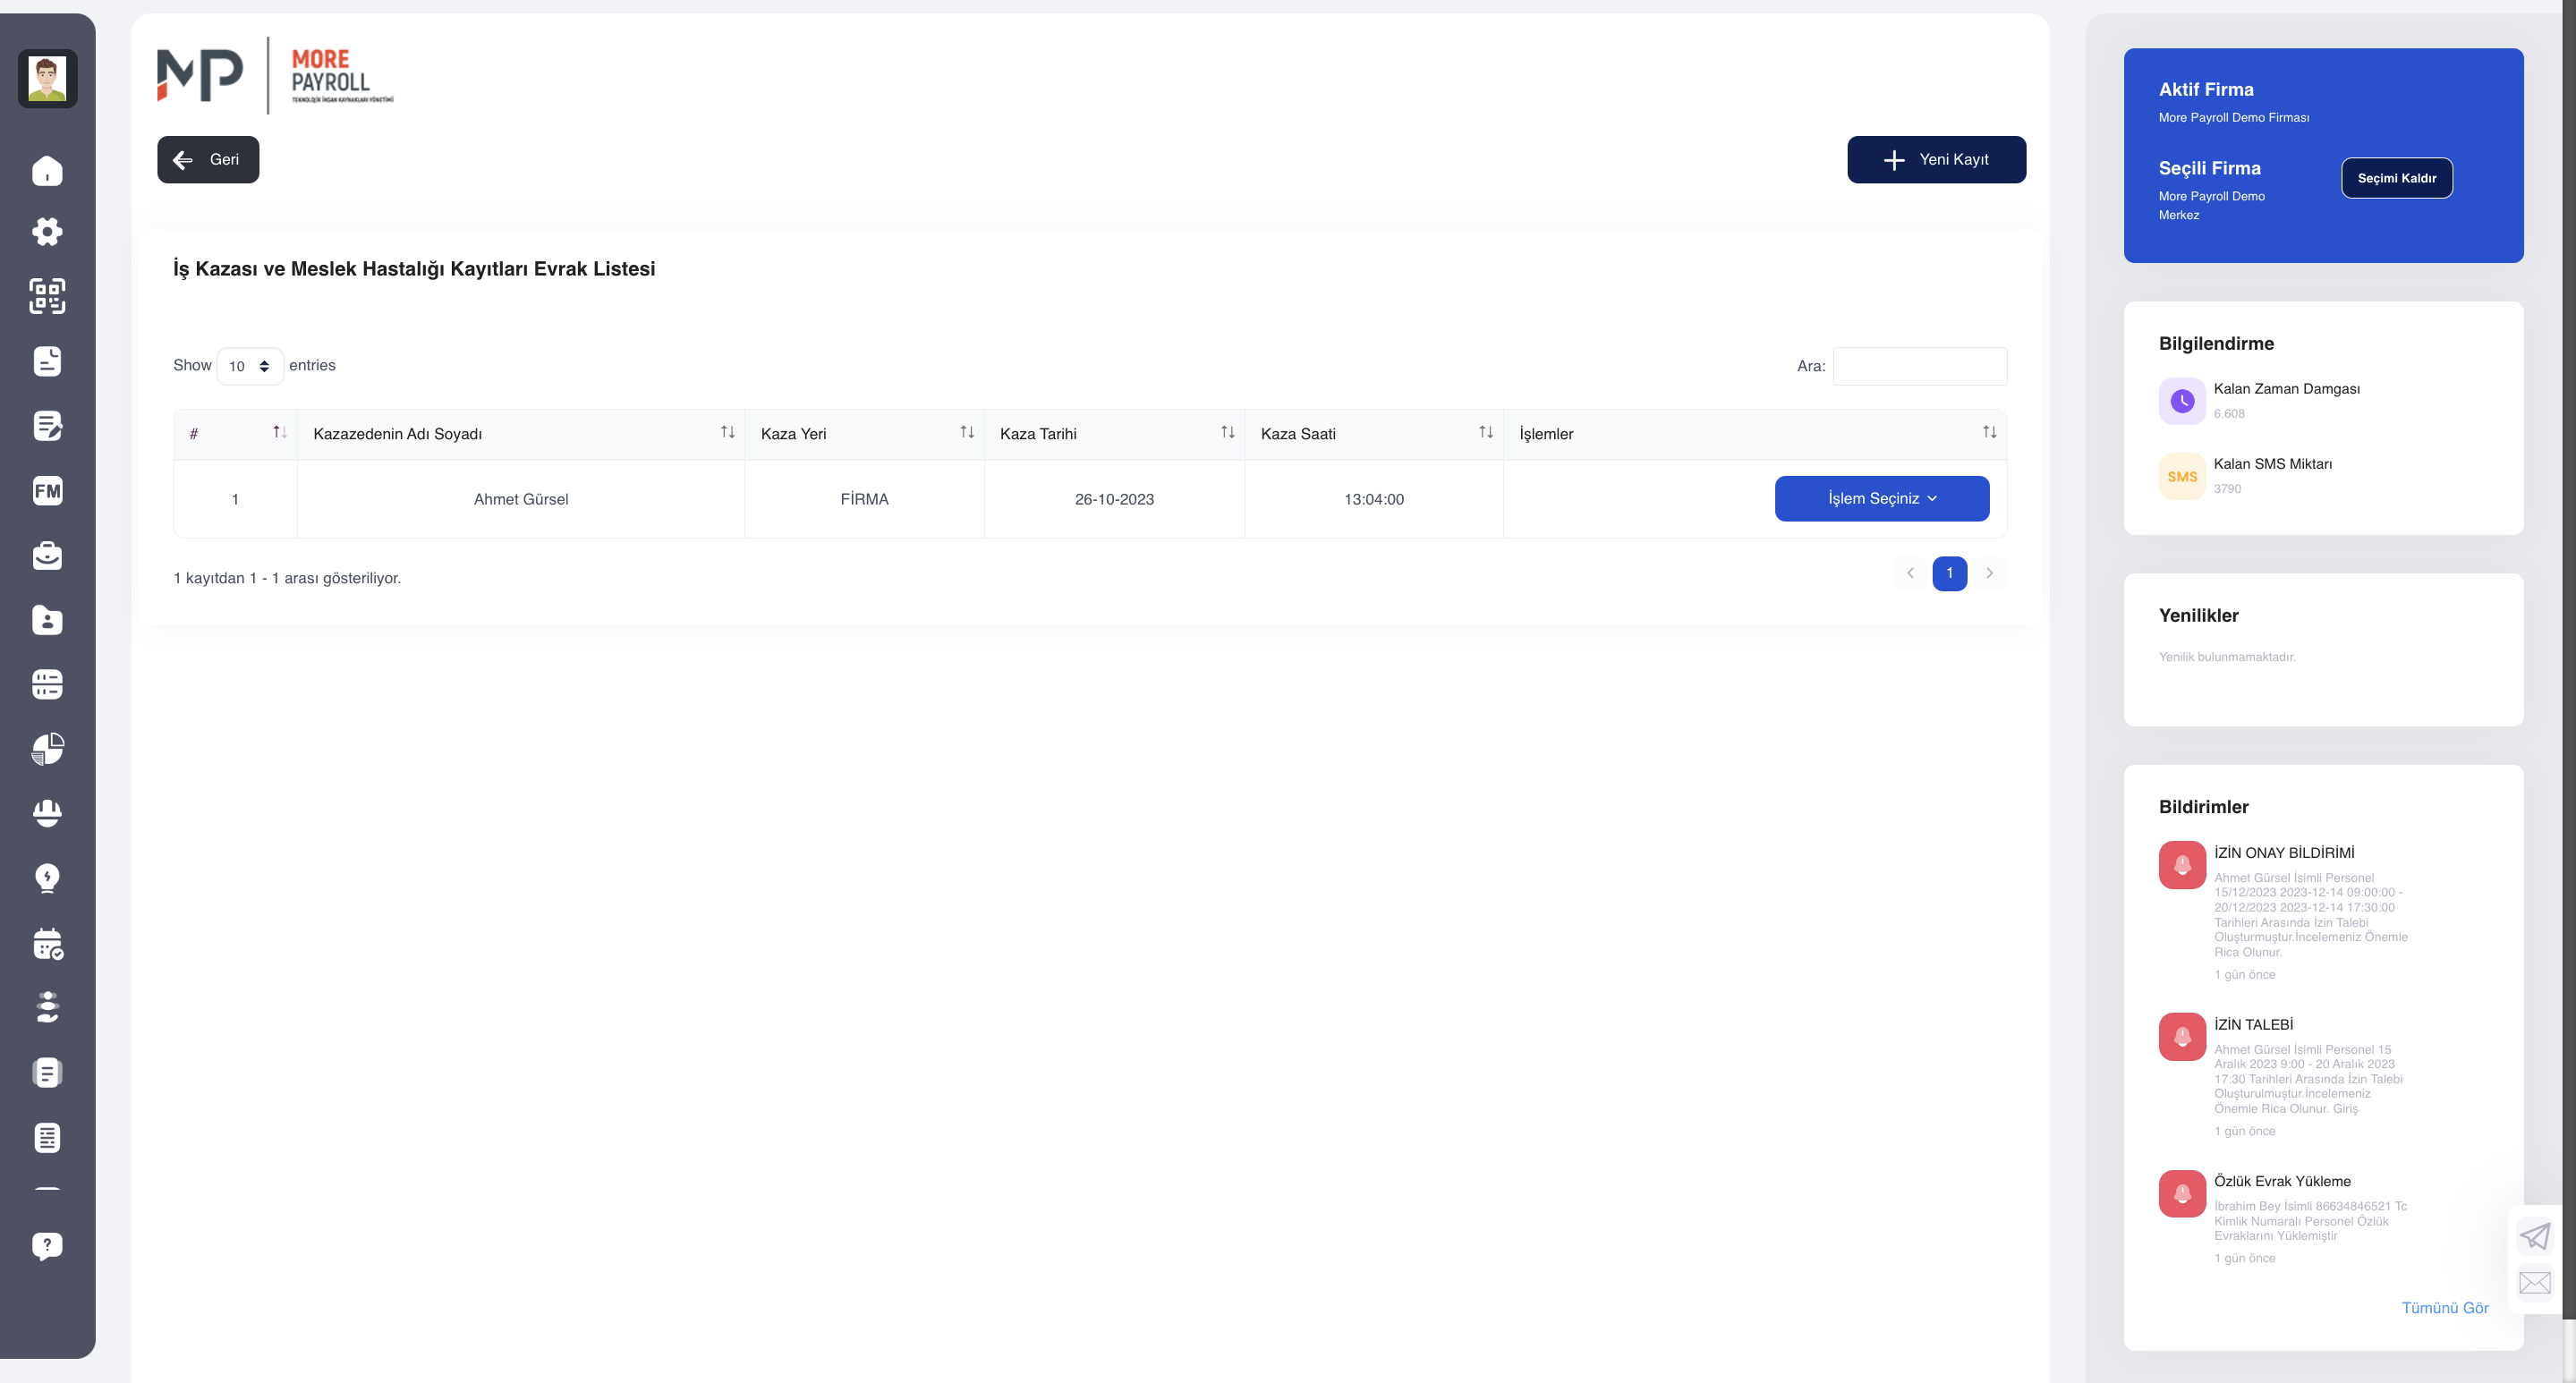Open the envelope mail icon
Screen dimensions: 2576x1383
coord(2535,1283)
